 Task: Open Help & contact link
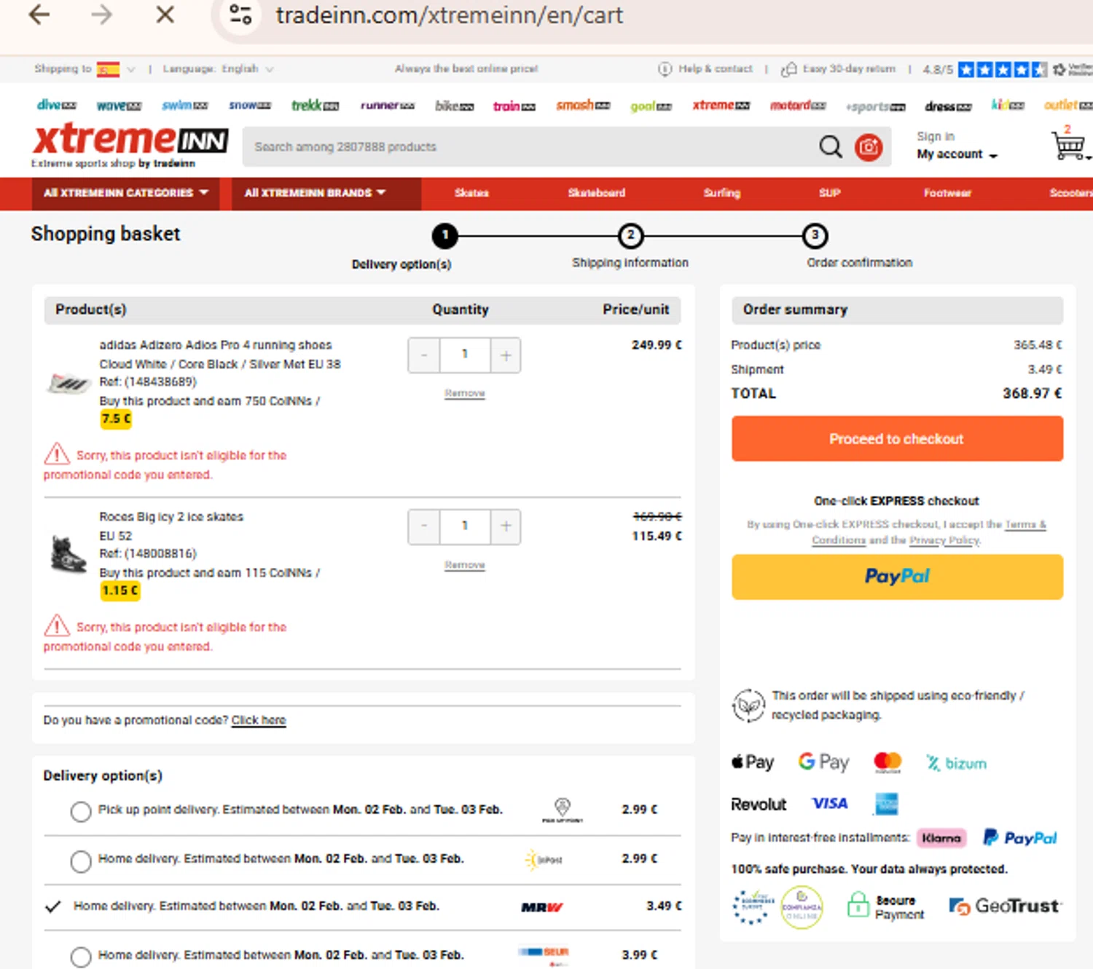(705, 69)
